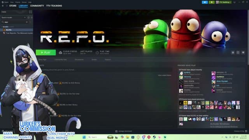Go back with the navigation back arrow

3,6
